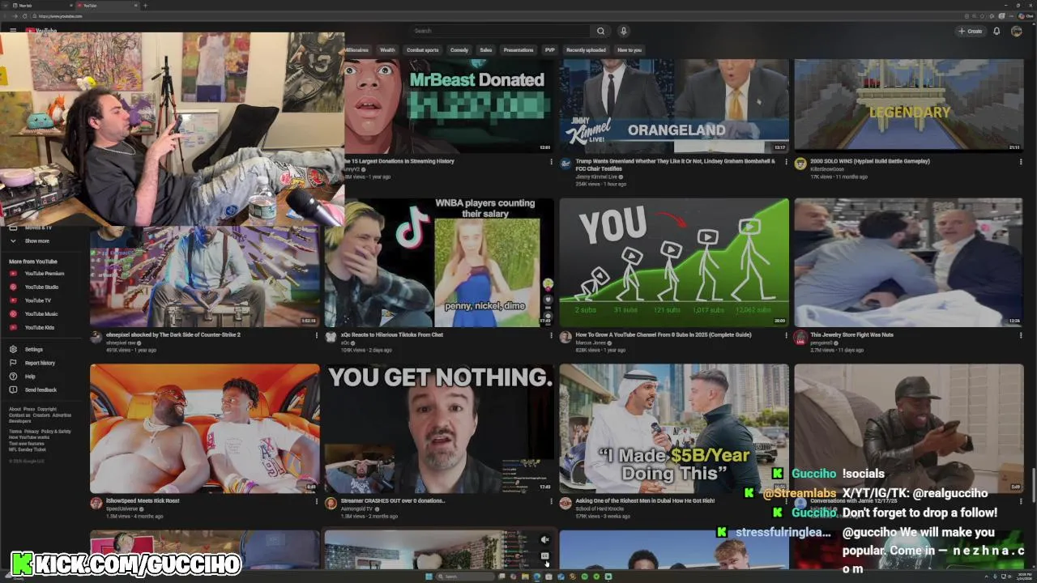
Task: Select the Recently uploaded chip
Action: pyautogui.click(x=586, y=50)
